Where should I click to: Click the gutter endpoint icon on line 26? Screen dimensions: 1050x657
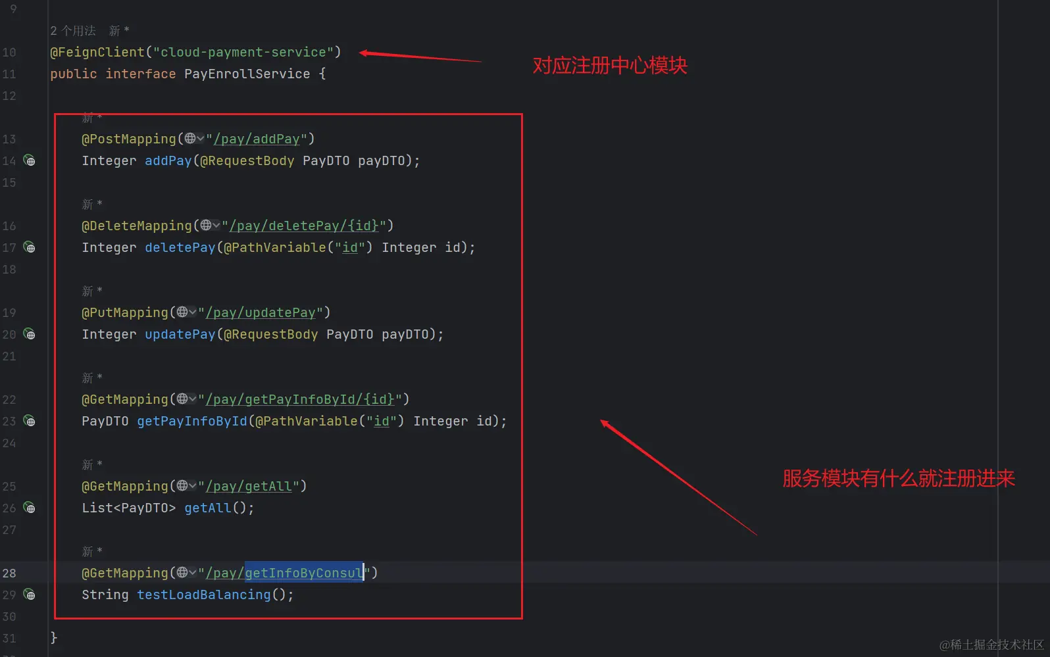(30, 508)
